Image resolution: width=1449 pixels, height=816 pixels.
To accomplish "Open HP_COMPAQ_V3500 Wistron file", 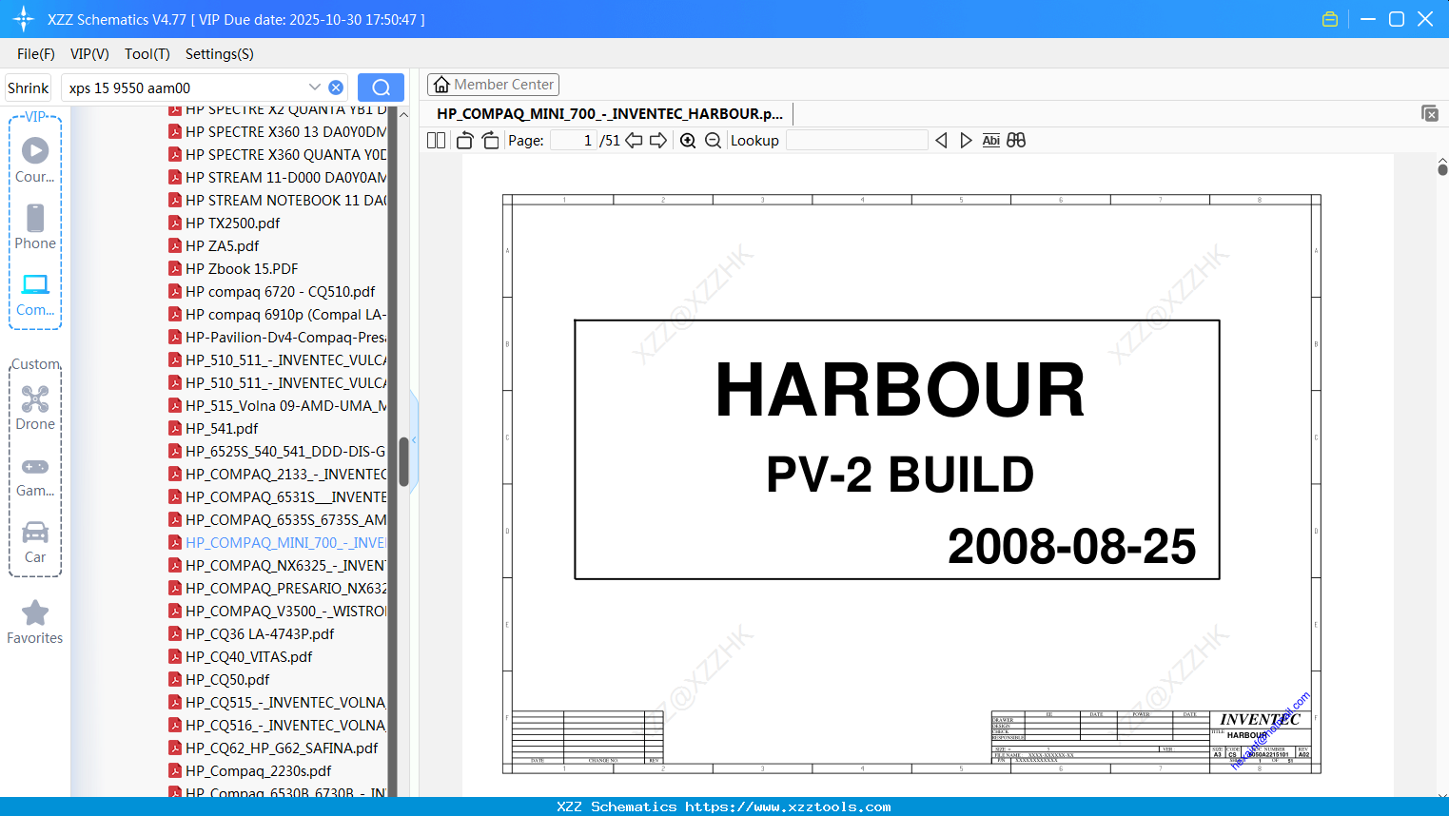I will (277, 611).
